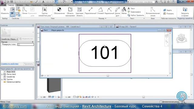Click the highlighted Properties palette icon in Свойства panel

tap(12, 14)
